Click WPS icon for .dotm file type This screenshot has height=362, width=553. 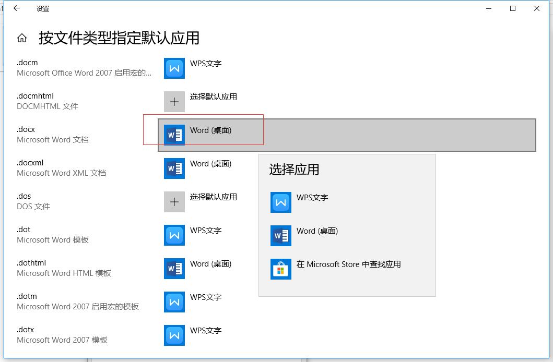pos(174,302)
